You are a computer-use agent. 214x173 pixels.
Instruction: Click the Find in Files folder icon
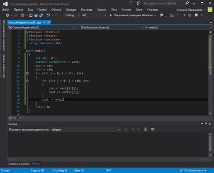[162, 15]
